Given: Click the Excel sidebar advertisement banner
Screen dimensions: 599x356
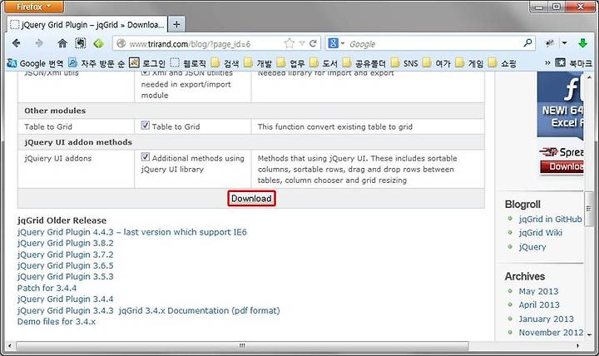Looking at the screenshot, I should [x=561, y=105].
